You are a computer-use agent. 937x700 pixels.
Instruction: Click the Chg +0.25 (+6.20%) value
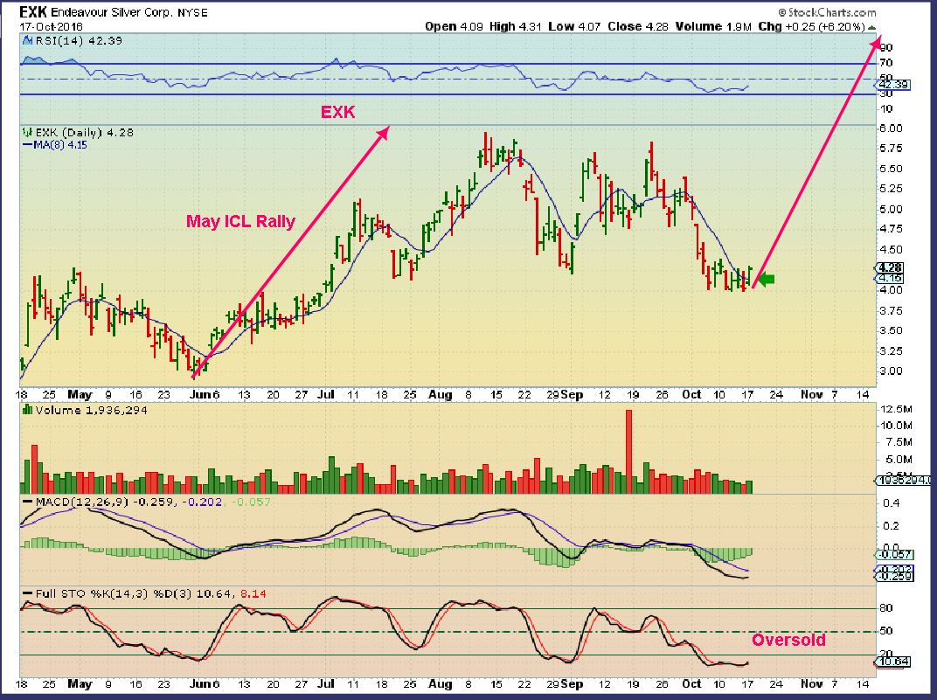(811, 27)
